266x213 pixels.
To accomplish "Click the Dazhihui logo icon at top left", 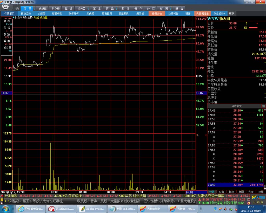I will [6, 7].
